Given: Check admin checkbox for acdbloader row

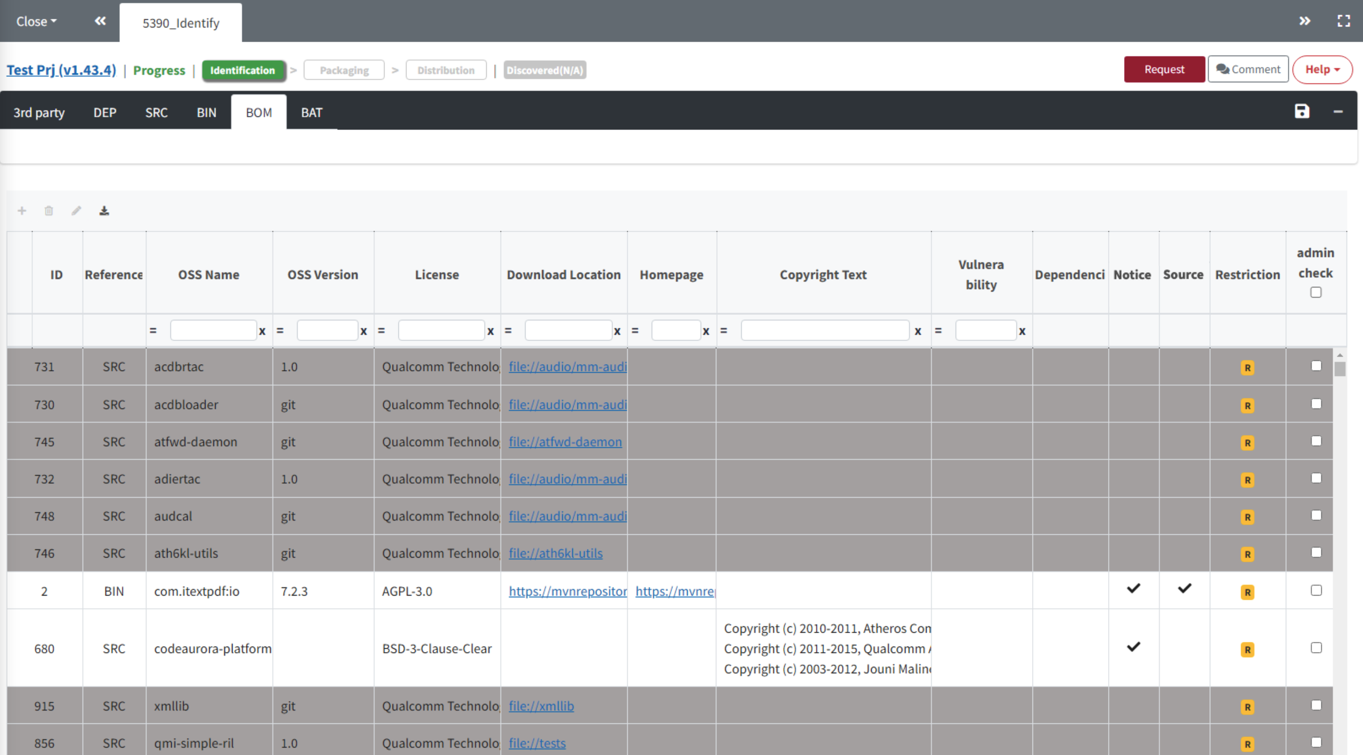Looking at the screenshot, I should pos(1316,404).
